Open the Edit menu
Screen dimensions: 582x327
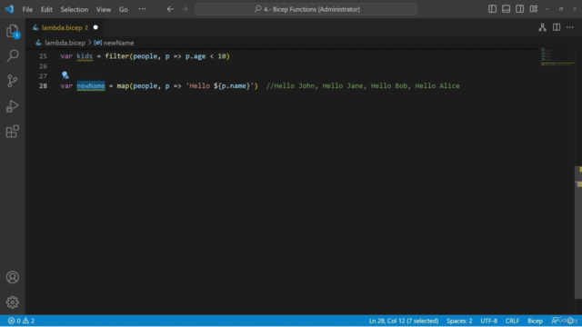pos(46,9)
